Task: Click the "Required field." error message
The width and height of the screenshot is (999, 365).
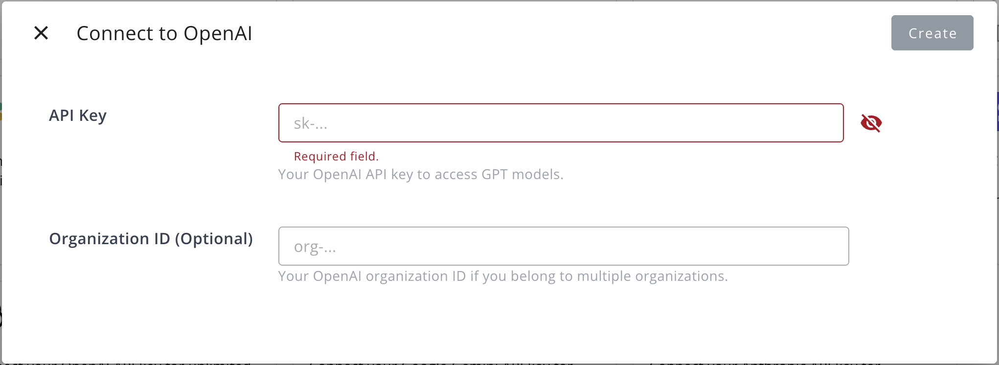Action: [336, 157]
